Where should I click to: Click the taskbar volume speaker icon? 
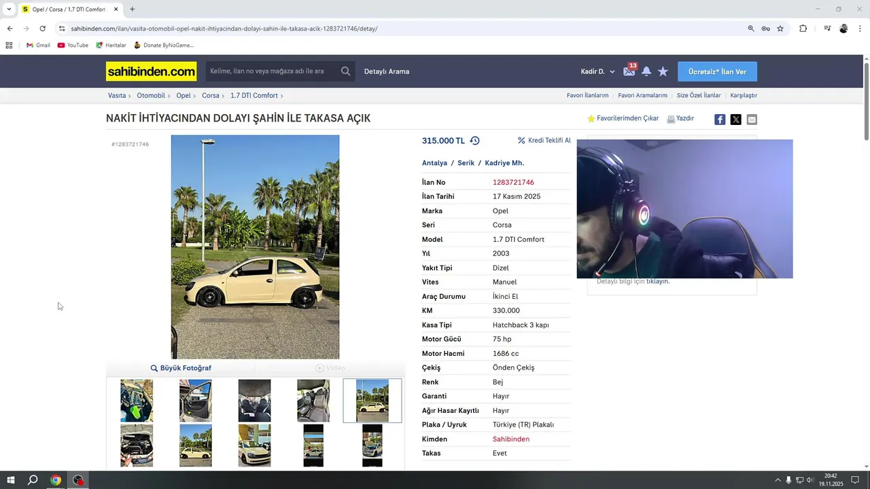(810, 480)
